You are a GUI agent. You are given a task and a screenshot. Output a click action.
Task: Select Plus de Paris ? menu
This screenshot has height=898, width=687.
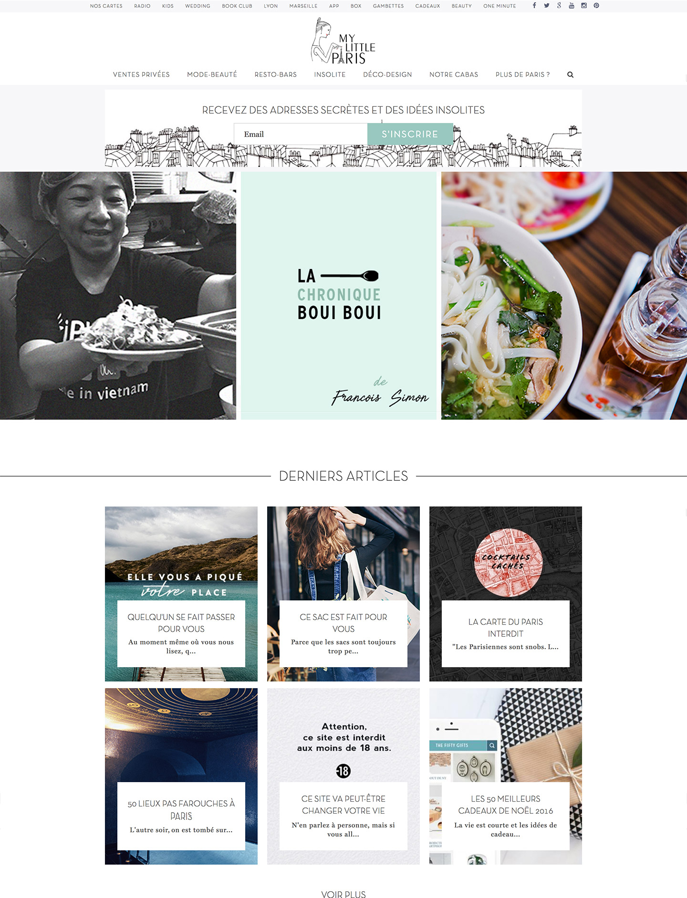coord(523,75)
